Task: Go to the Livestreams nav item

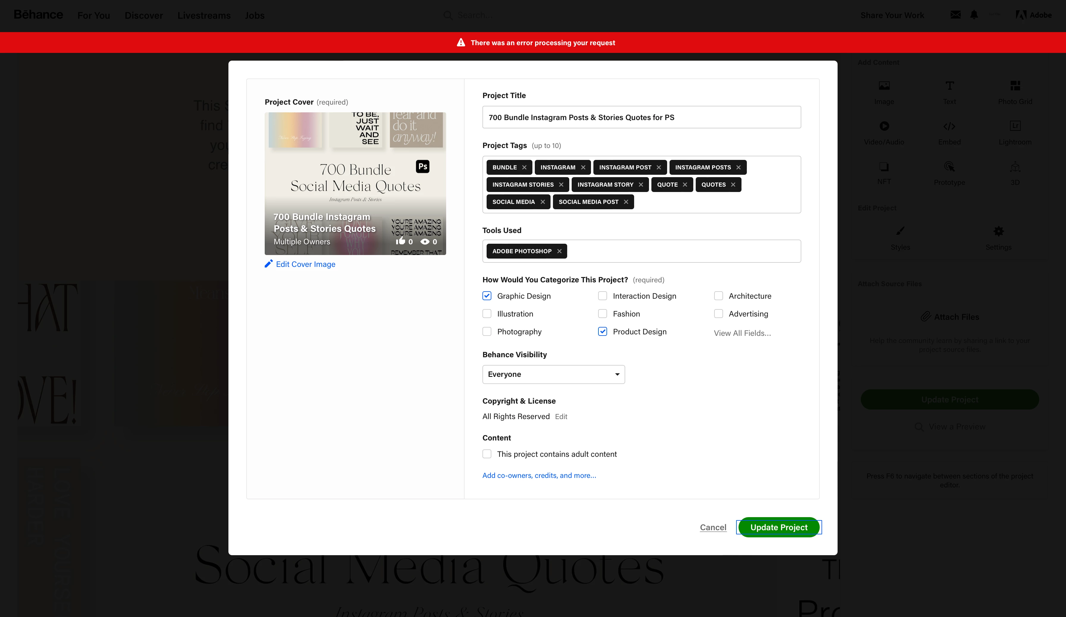Action: click(204, 15)
